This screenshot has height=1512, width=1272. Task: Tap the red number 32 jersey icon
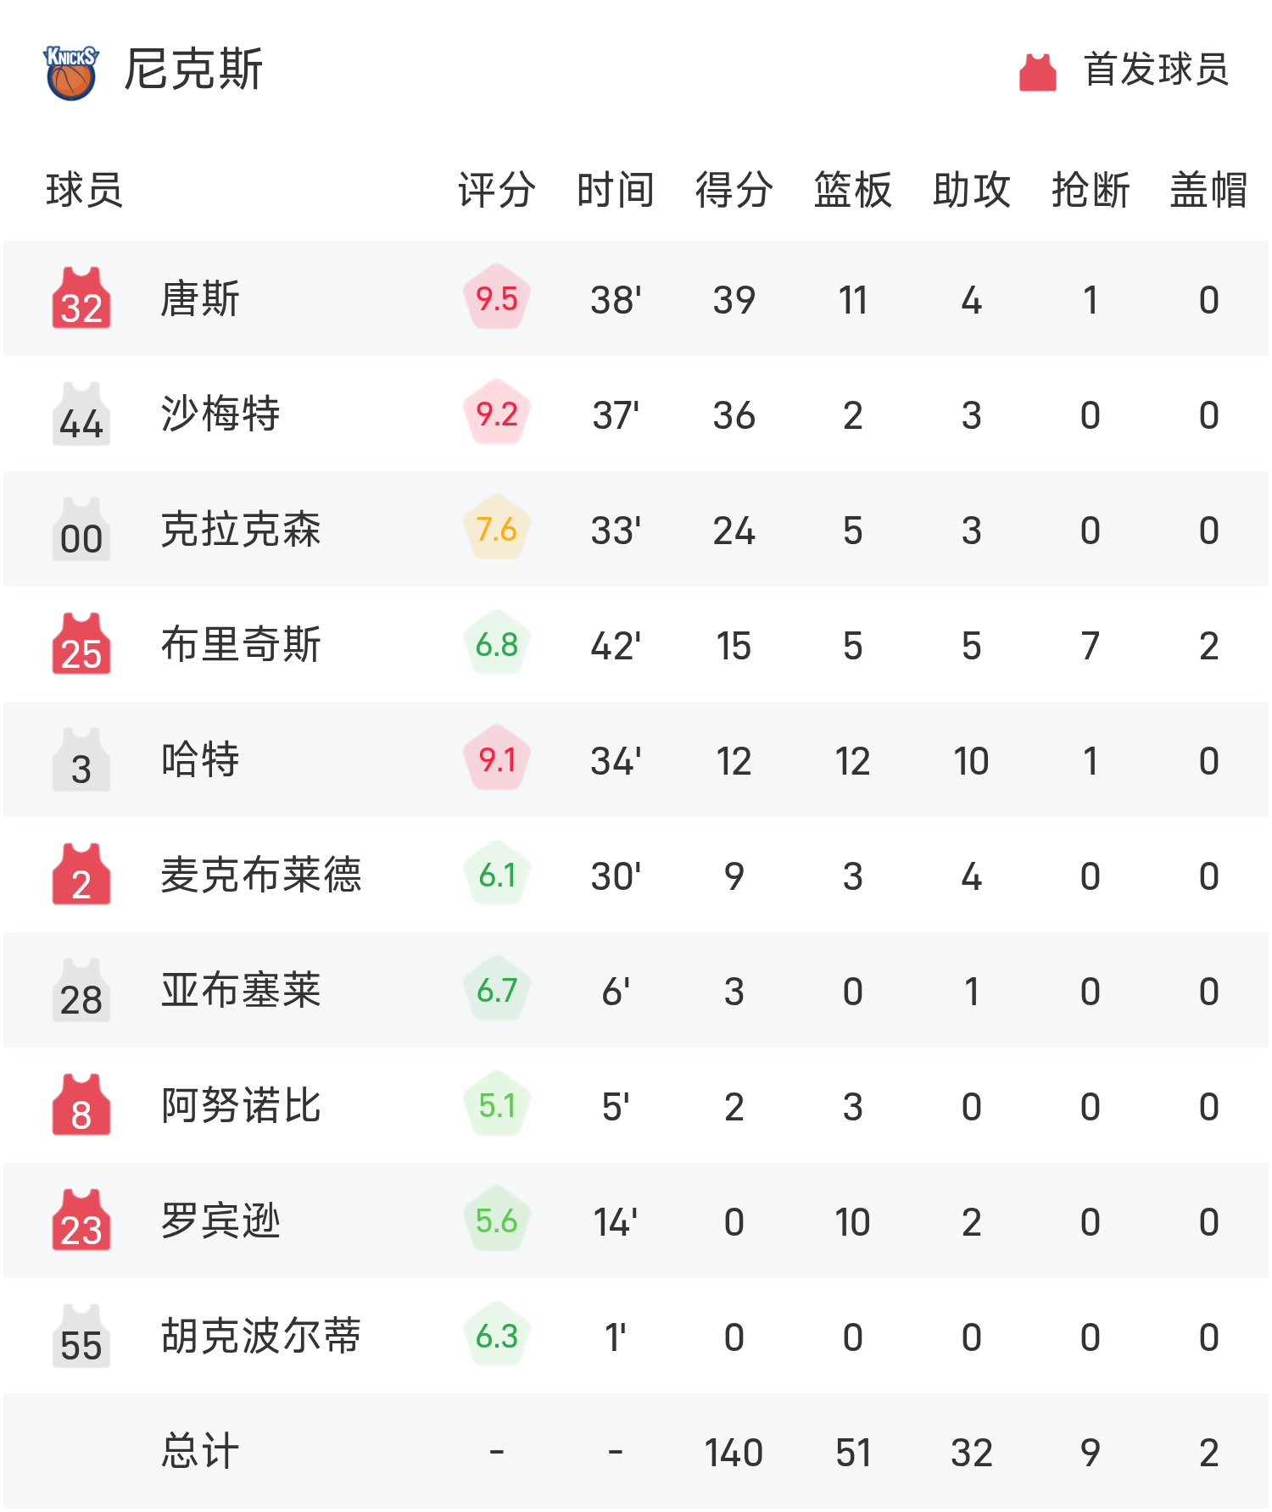coord(81,298)
